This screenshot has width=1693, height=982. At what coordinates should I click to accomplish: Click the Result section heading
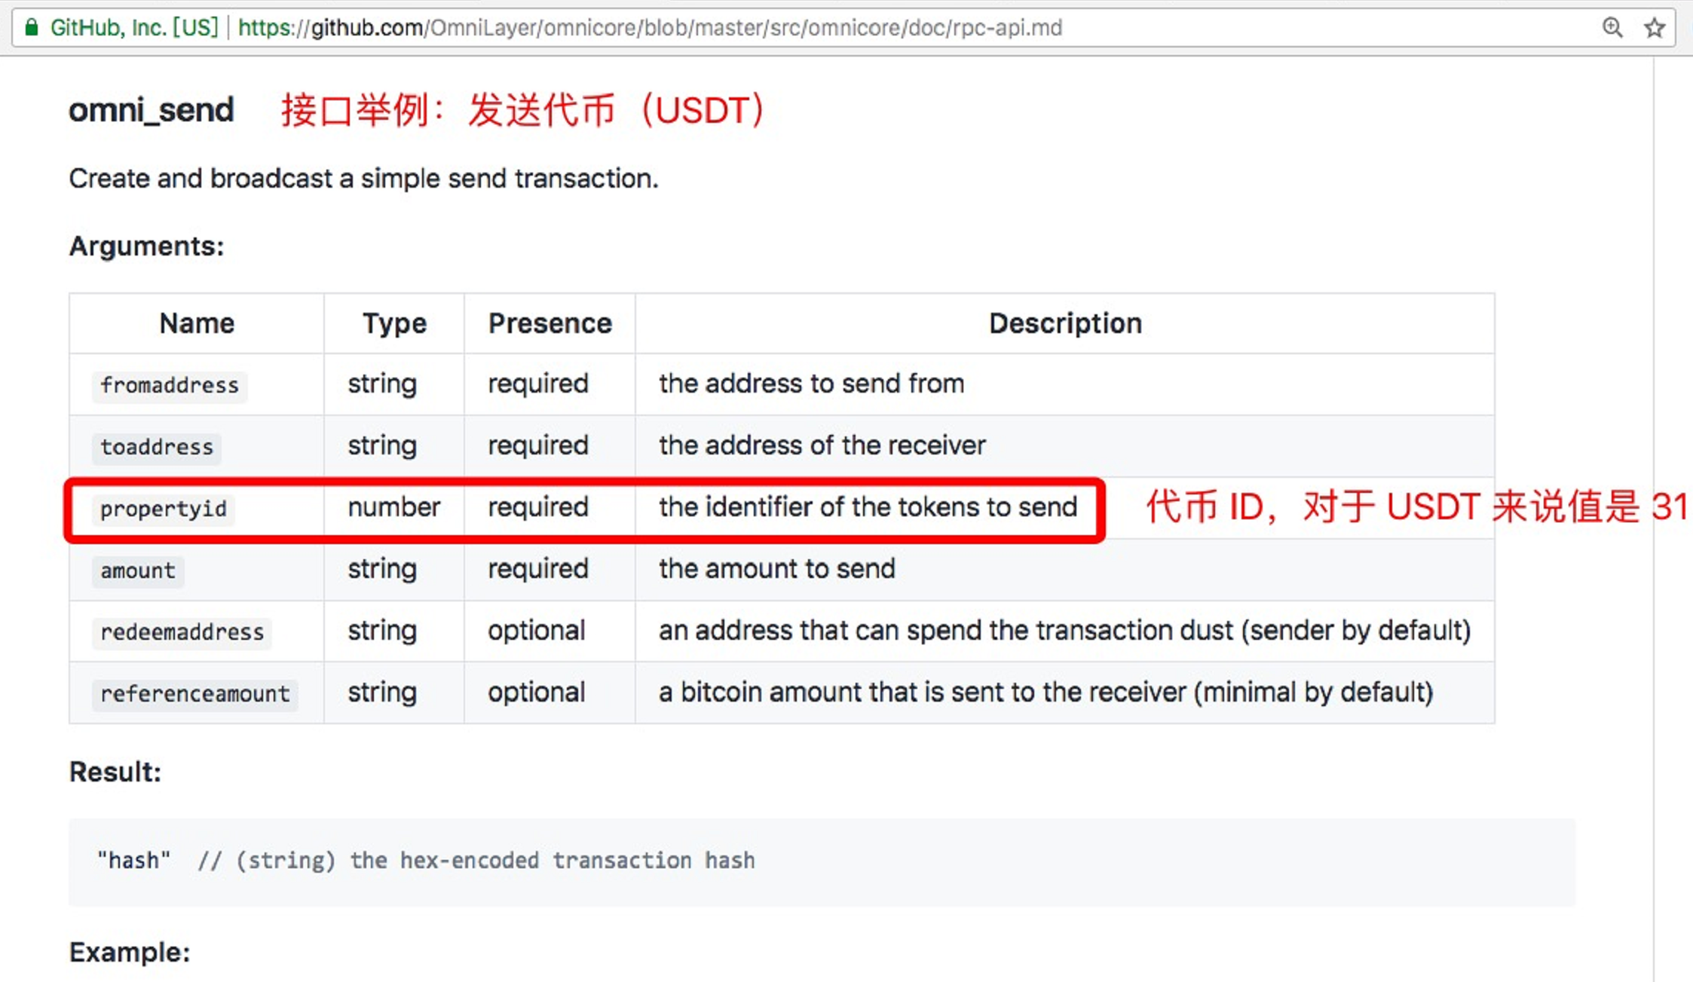(x=115, y=772)
